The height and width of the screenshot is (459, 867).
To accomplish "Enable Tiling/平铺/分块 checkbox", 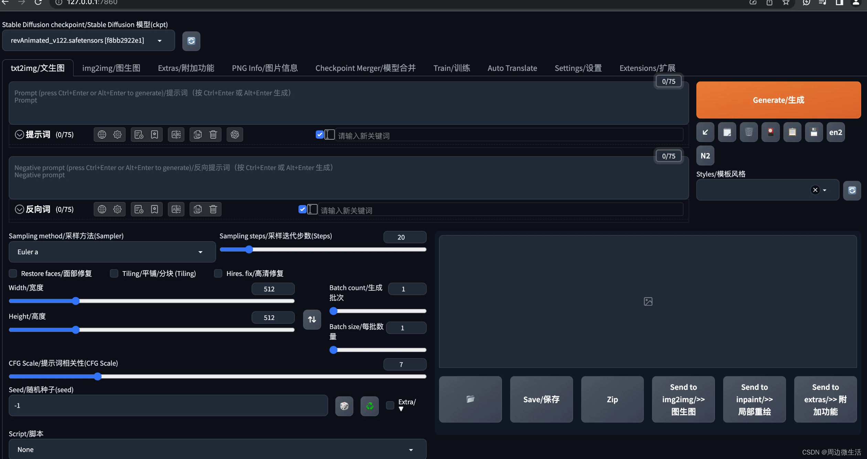I will [114, 274].
